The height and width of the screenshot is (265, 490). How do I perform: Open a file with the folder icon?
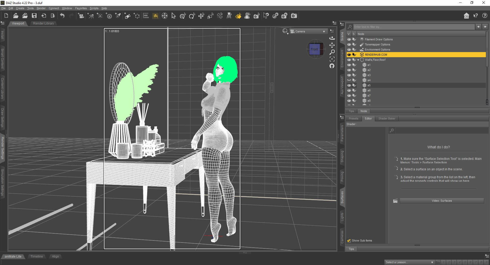(x=16, y=16)
